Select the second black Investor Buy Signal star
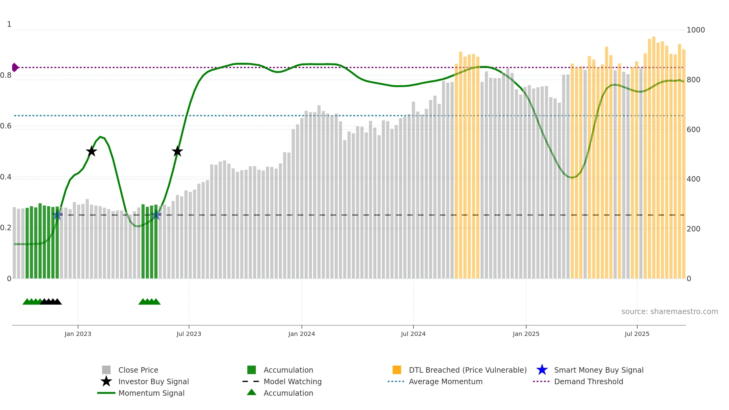 pos(177,151)
